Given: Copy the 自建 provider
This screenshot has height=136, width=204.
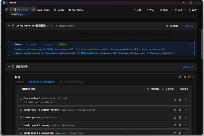Looking at the screenshot, I should click(185, 77).
